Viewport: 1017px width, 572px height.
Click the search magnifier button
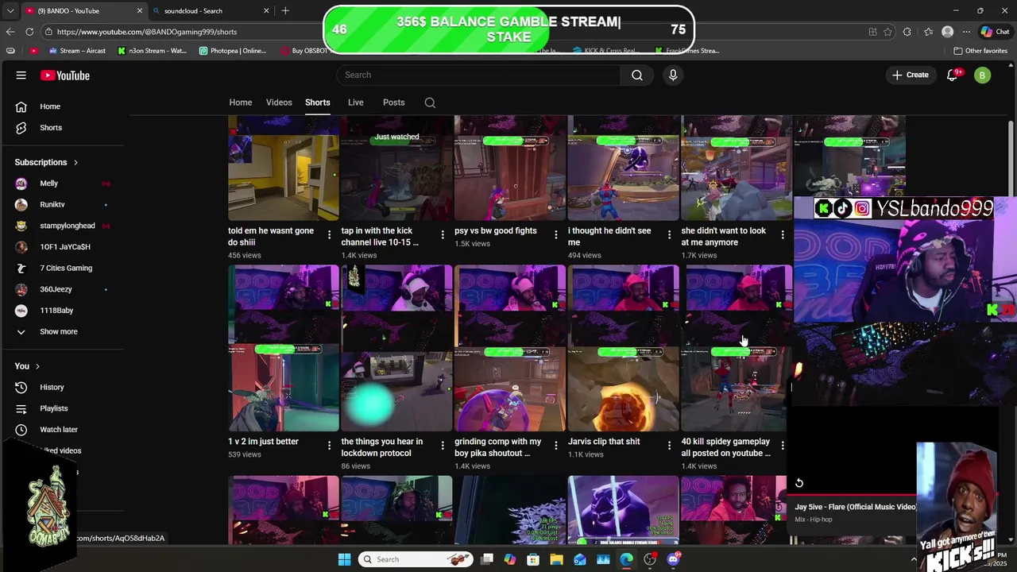click(636, 75)
